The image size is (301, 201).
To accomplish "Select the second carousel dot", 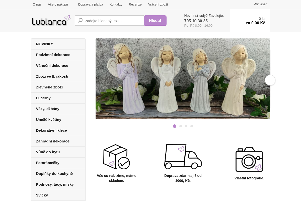I will (181, 126).
